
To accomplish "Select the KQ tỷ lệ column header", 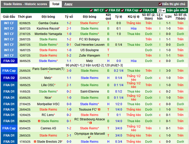I will coord(133,17).
